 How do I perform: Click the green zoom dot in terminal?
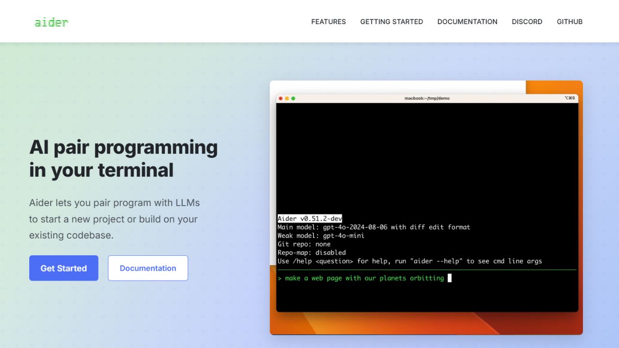[x=293, y=99]
